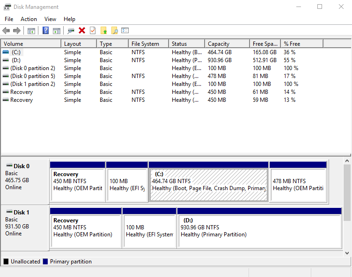352x277 pixels.
Task: Select the 478 MB NTFS OEM partition block
Action: [x=298, y=182]
